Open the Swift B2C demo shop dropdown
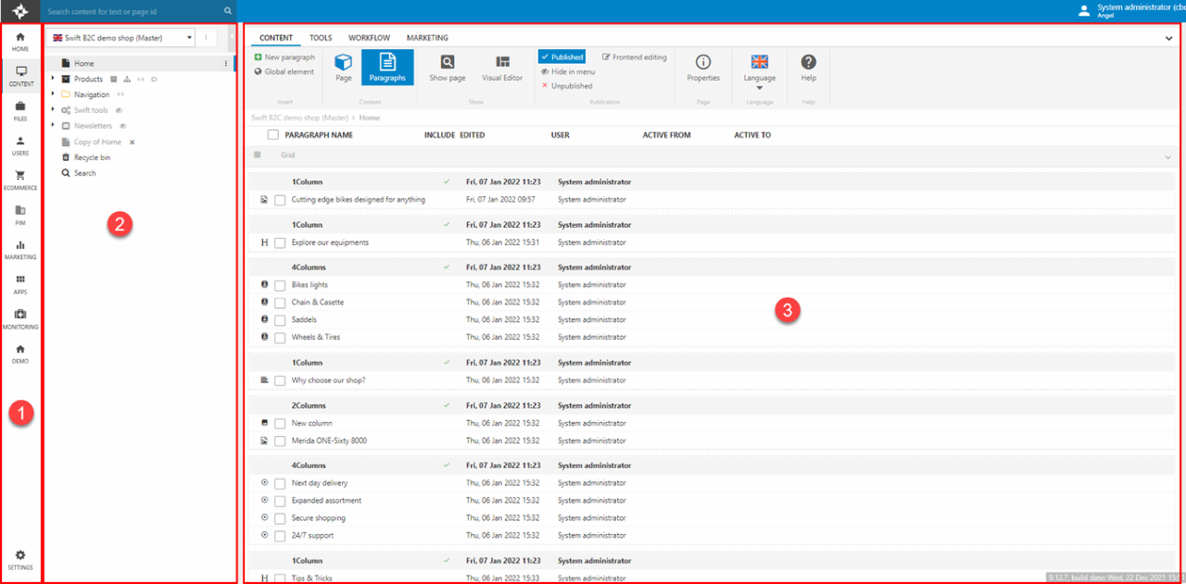This screenshot has height=584, width=1186. point(120,38)
